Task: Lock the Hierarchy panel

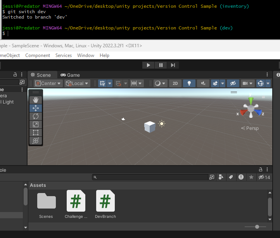Action: click(15, 74)
